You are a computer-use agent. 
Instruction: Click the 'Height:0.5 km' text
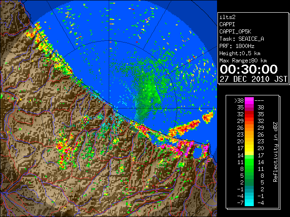coord(240,53)
